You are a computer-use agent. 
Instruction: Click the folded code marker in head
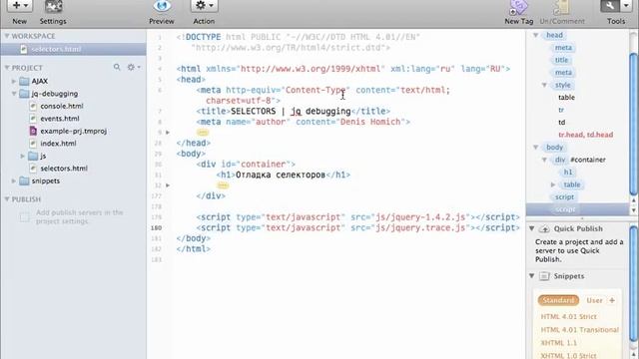click(203, 133)
